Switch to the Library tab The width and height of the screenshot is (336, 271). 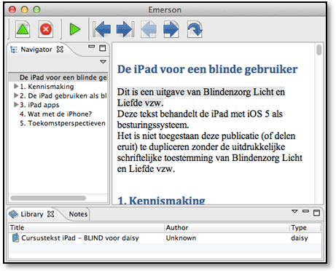tap(32, 214)
